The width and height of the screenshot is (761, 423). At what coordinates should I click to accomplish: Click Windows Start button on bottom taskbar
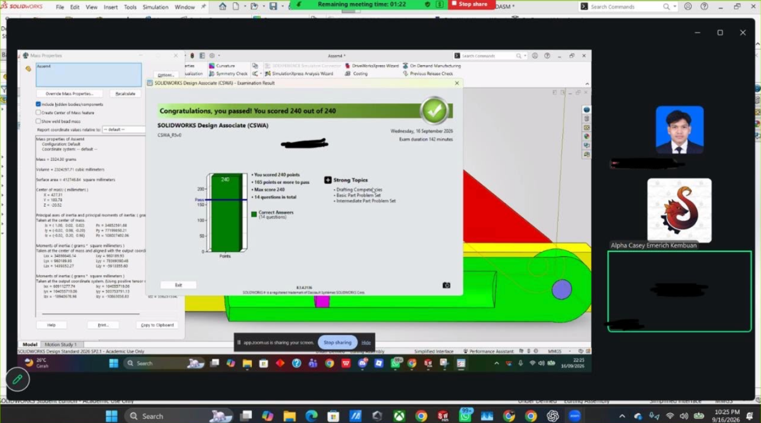click(112, 416)
